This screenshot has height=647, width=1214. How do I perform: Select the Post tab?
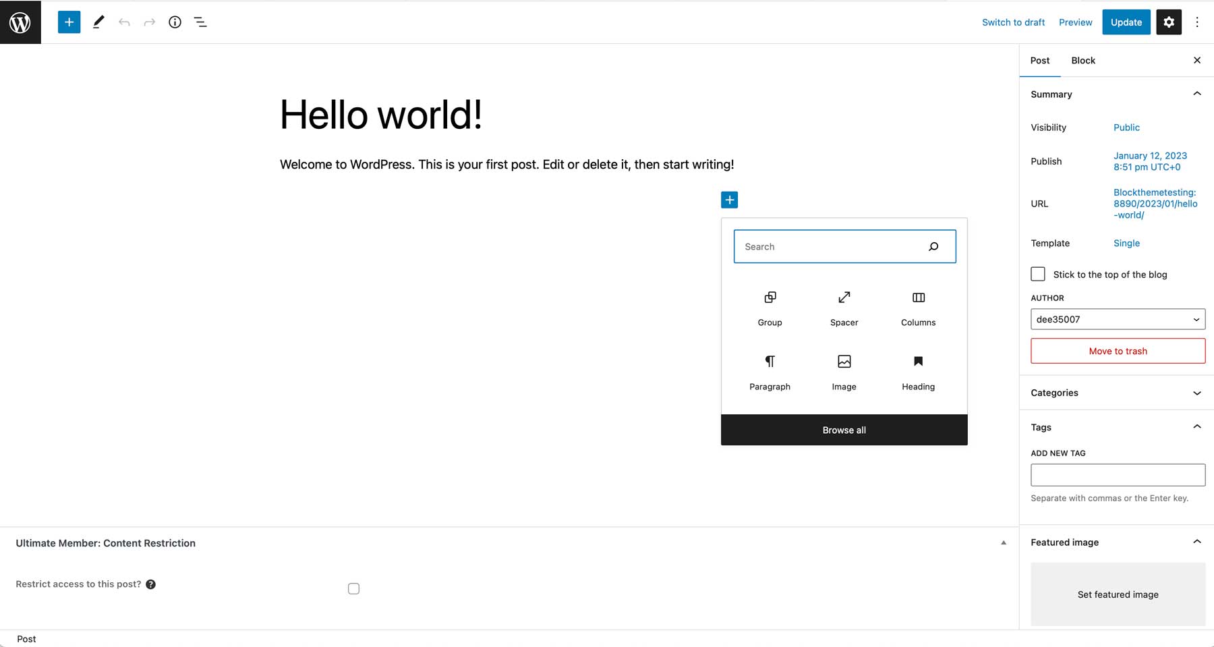(x=1039, y=60)
